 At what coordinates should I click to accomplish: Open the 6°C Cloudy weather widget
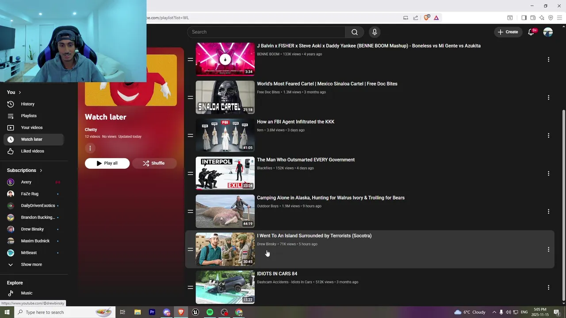(470, 312)
